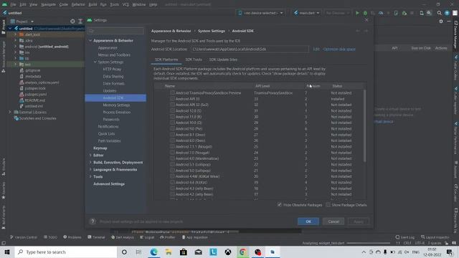Open Terminal tool window
459x258 pixels.
pos(96,237)
